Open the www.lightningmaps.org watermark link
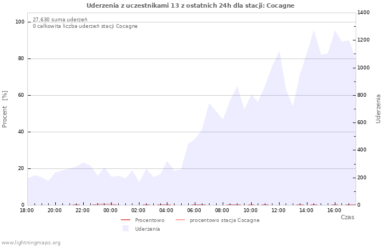383x246 pixels. click(x=31, y=243)
